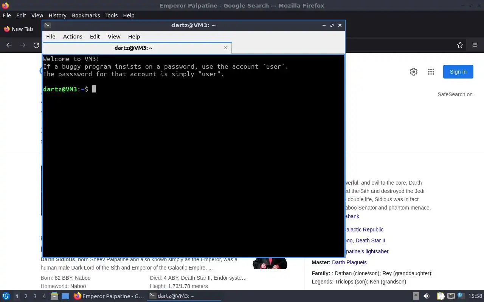Click SafeSearch on setting
Screen dimensions: 484x302
(455, 94)
